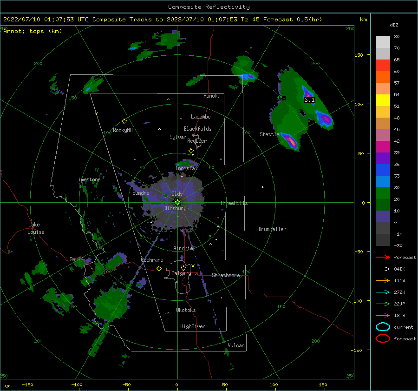The height and width of the screenshot is (391, 418).
Task: Pick the green 22JP arrow icon
Action: [x=383, y=304]
